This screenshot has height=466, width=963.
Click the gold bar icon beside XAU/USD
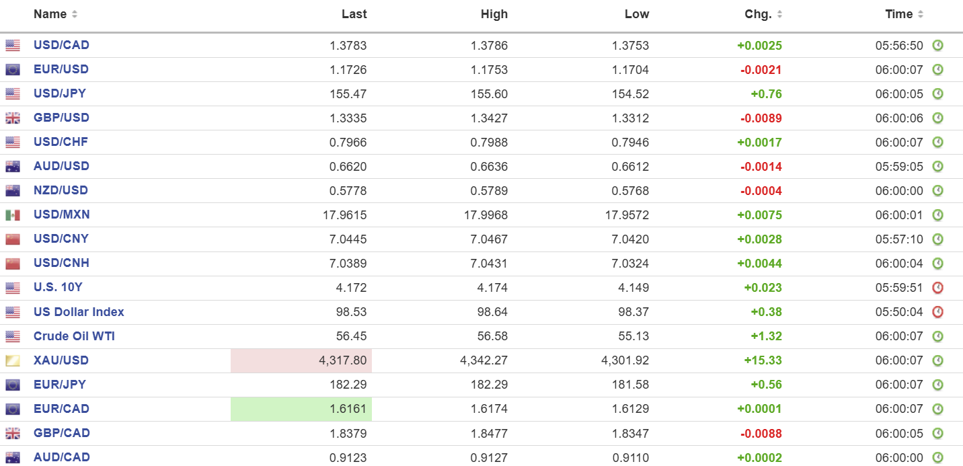[13, 361]
